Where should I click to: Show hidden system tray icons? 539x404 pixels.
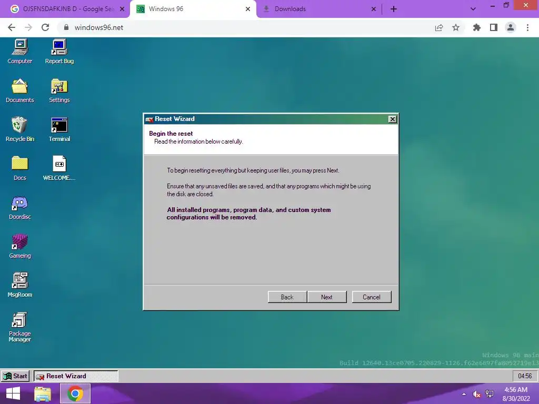464,394
